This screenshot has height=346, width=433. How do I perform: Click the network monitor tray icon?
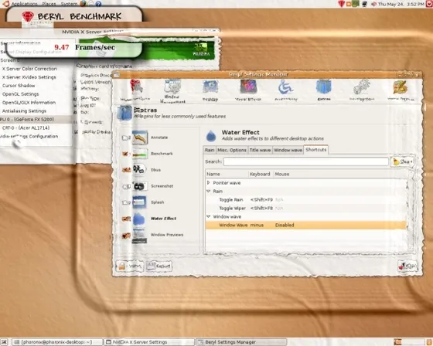point(364,4)
